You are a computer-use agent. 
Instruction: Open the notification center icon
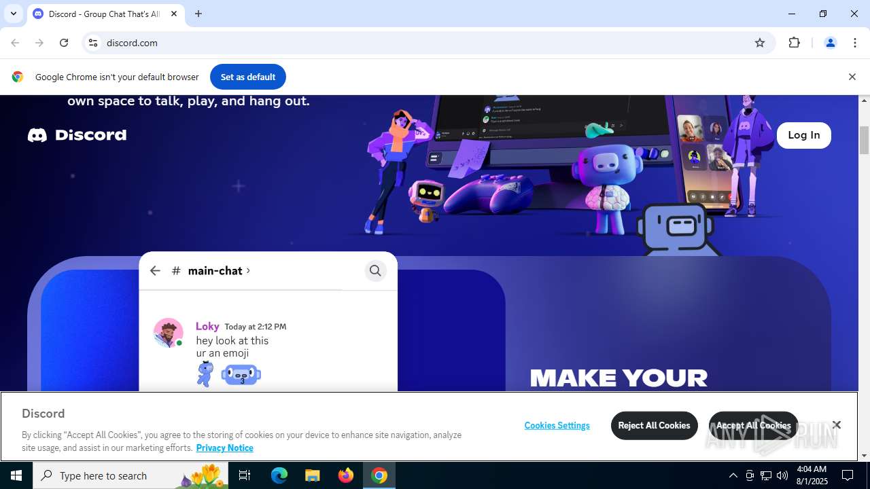848,475
